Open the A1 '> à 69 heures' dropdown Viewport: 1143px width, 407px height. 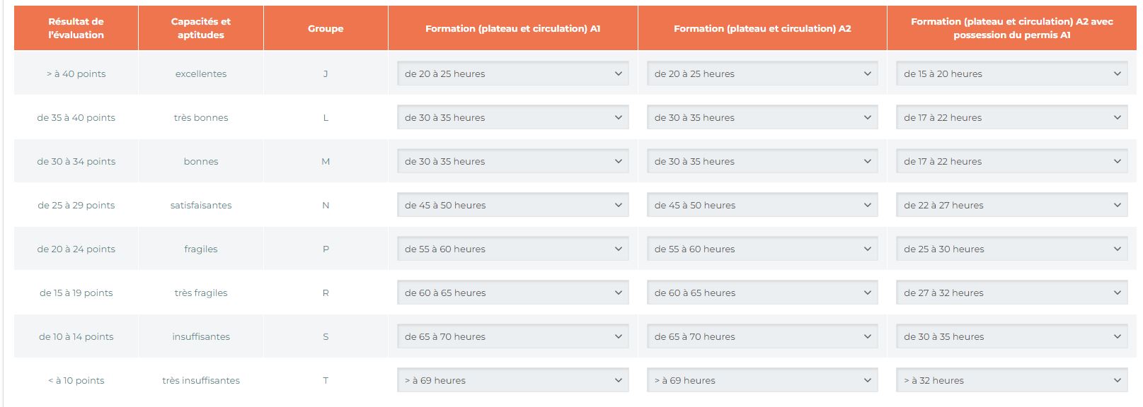coord(512,380)
